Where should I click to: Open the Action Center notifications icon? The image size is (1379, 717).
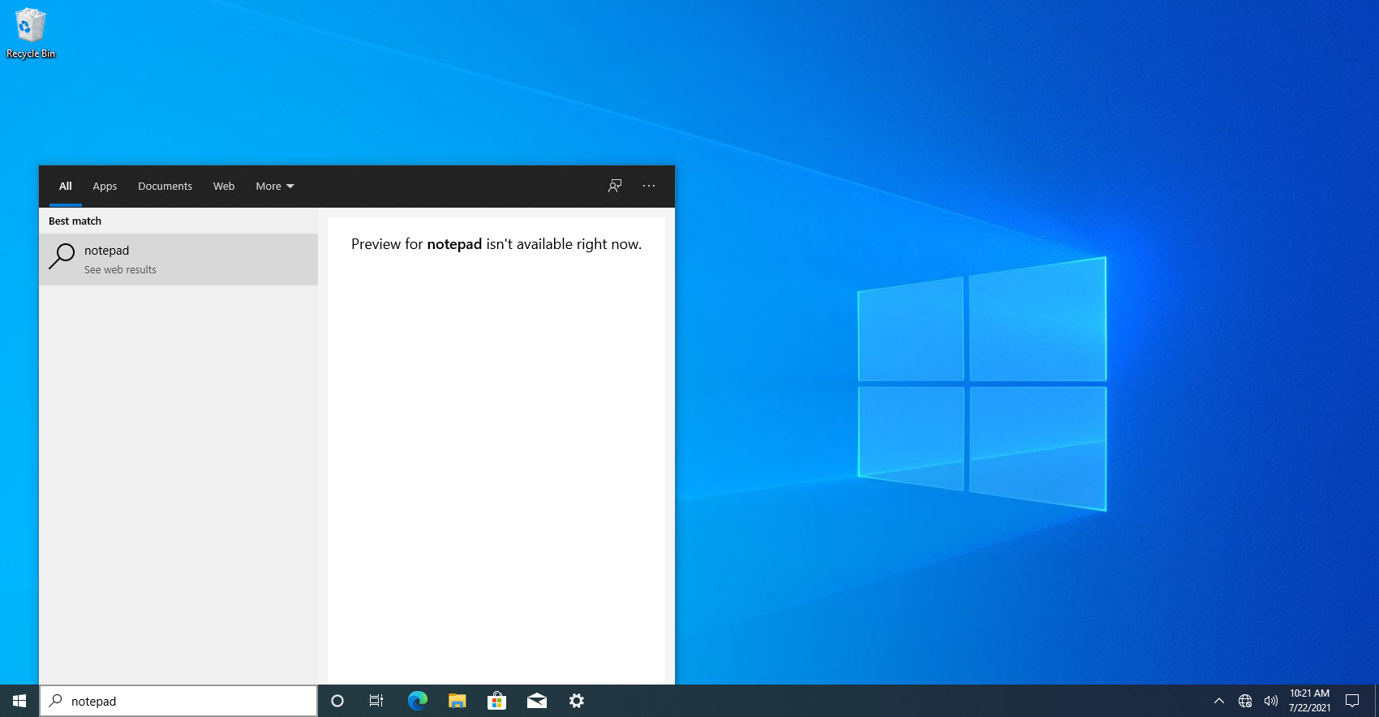click(1352, 701)
